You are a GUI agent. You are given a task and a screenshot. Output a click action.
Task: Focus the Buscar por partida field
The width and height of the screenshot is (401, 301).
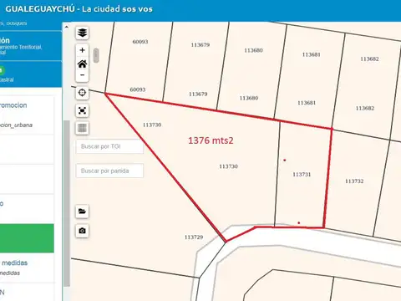click(x=109, y=171)
